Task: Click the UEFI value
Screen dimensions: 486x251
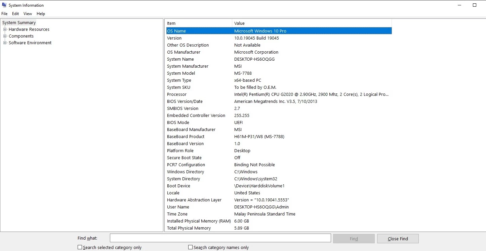Action: click(238, 122)
